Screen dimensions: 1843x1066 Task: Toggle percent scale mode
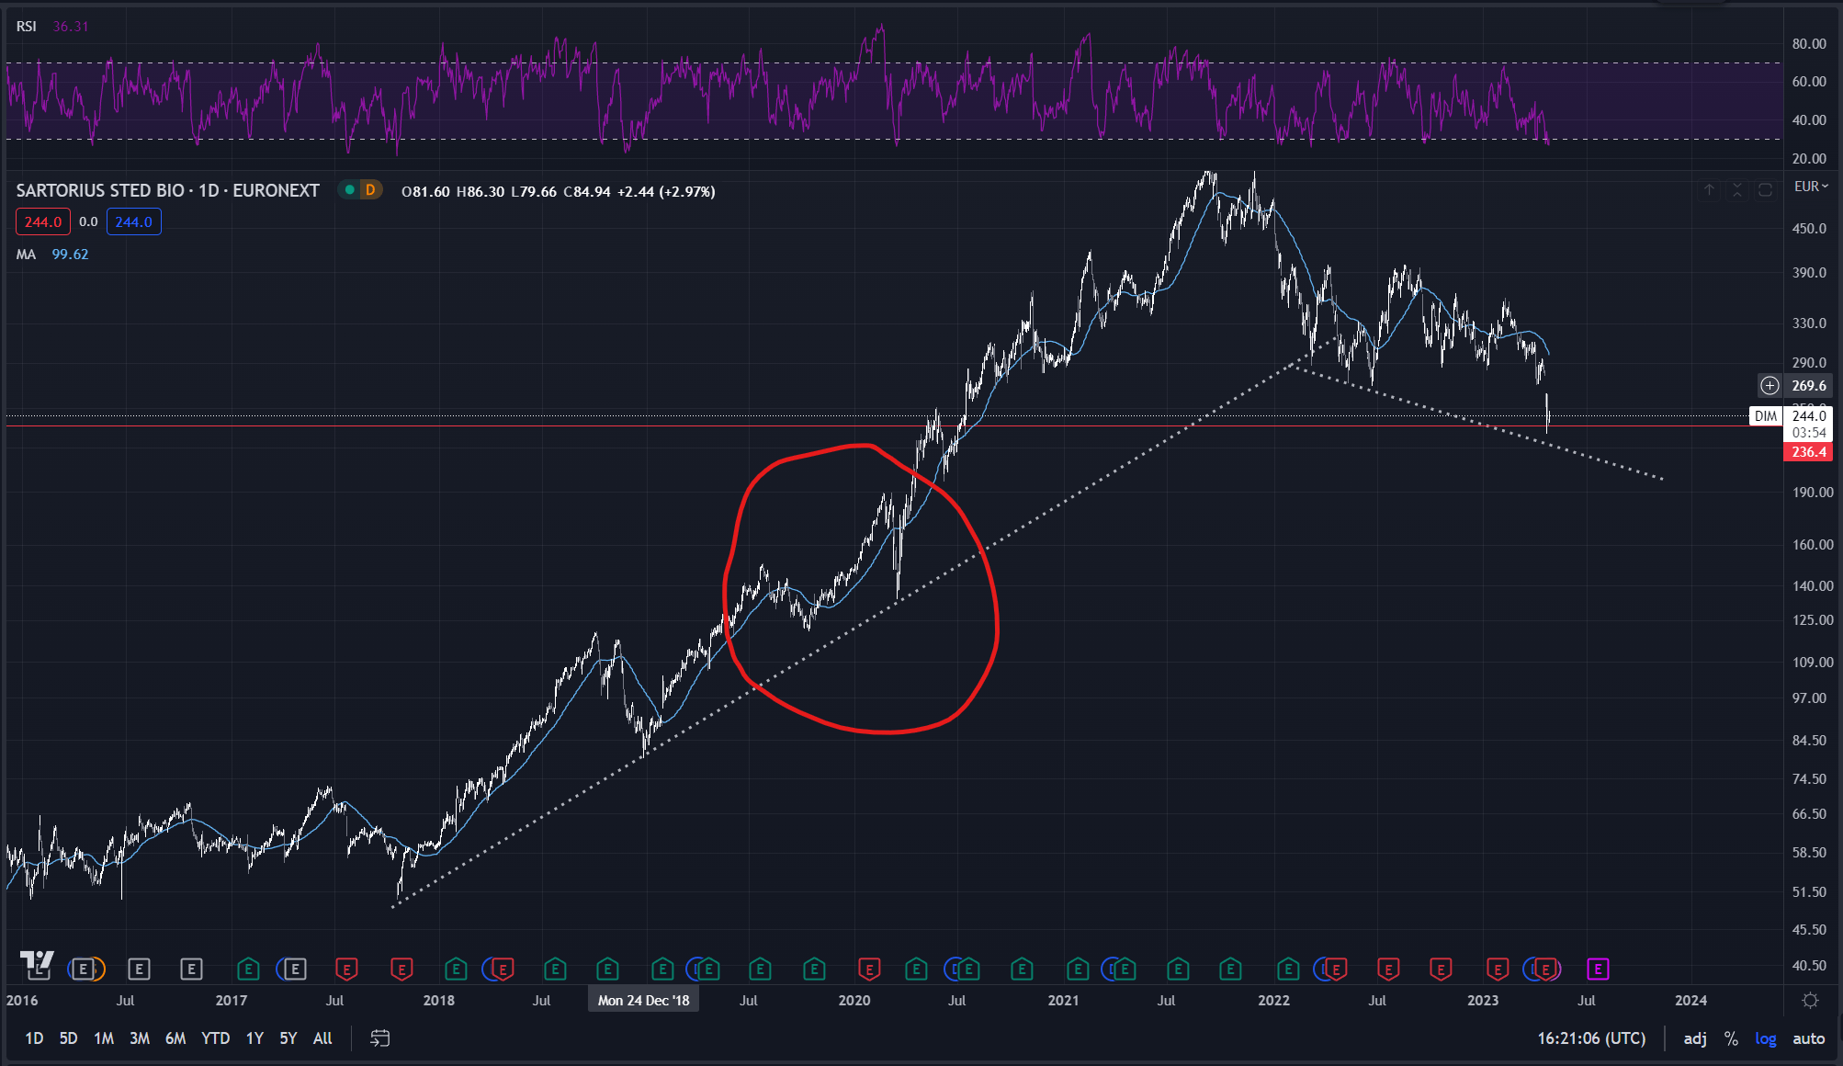coord(1731,1038)
